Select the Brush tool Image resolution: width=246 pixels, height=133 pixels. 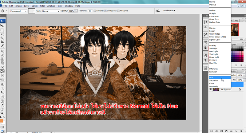tap(2, 55)
